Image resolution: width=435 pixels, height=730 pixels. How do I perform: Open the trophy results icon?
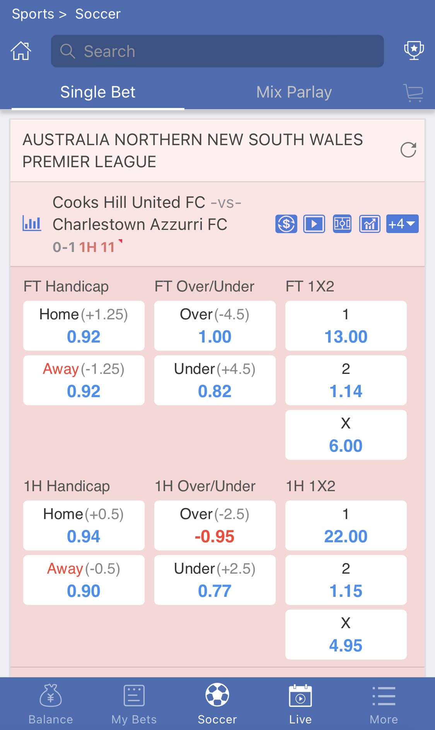coord(414,51)
